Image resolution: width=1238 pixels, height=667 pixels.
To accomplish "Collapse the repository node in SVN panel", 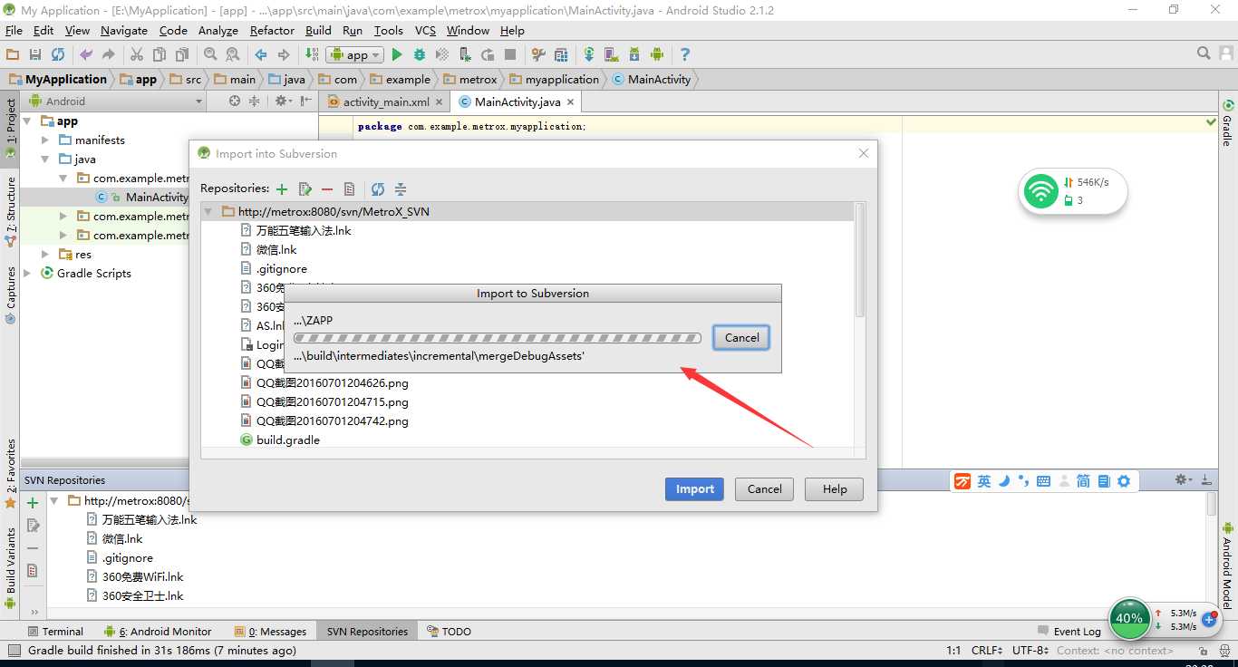I will (x=54, y=500).
